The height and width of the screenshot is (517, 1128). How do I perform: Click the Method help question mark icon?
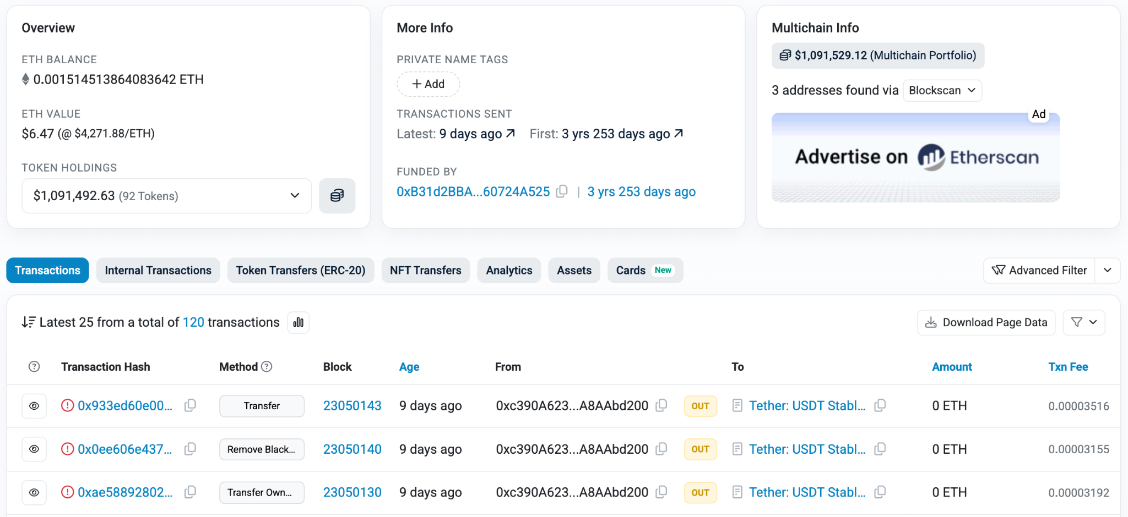(267, 367)
